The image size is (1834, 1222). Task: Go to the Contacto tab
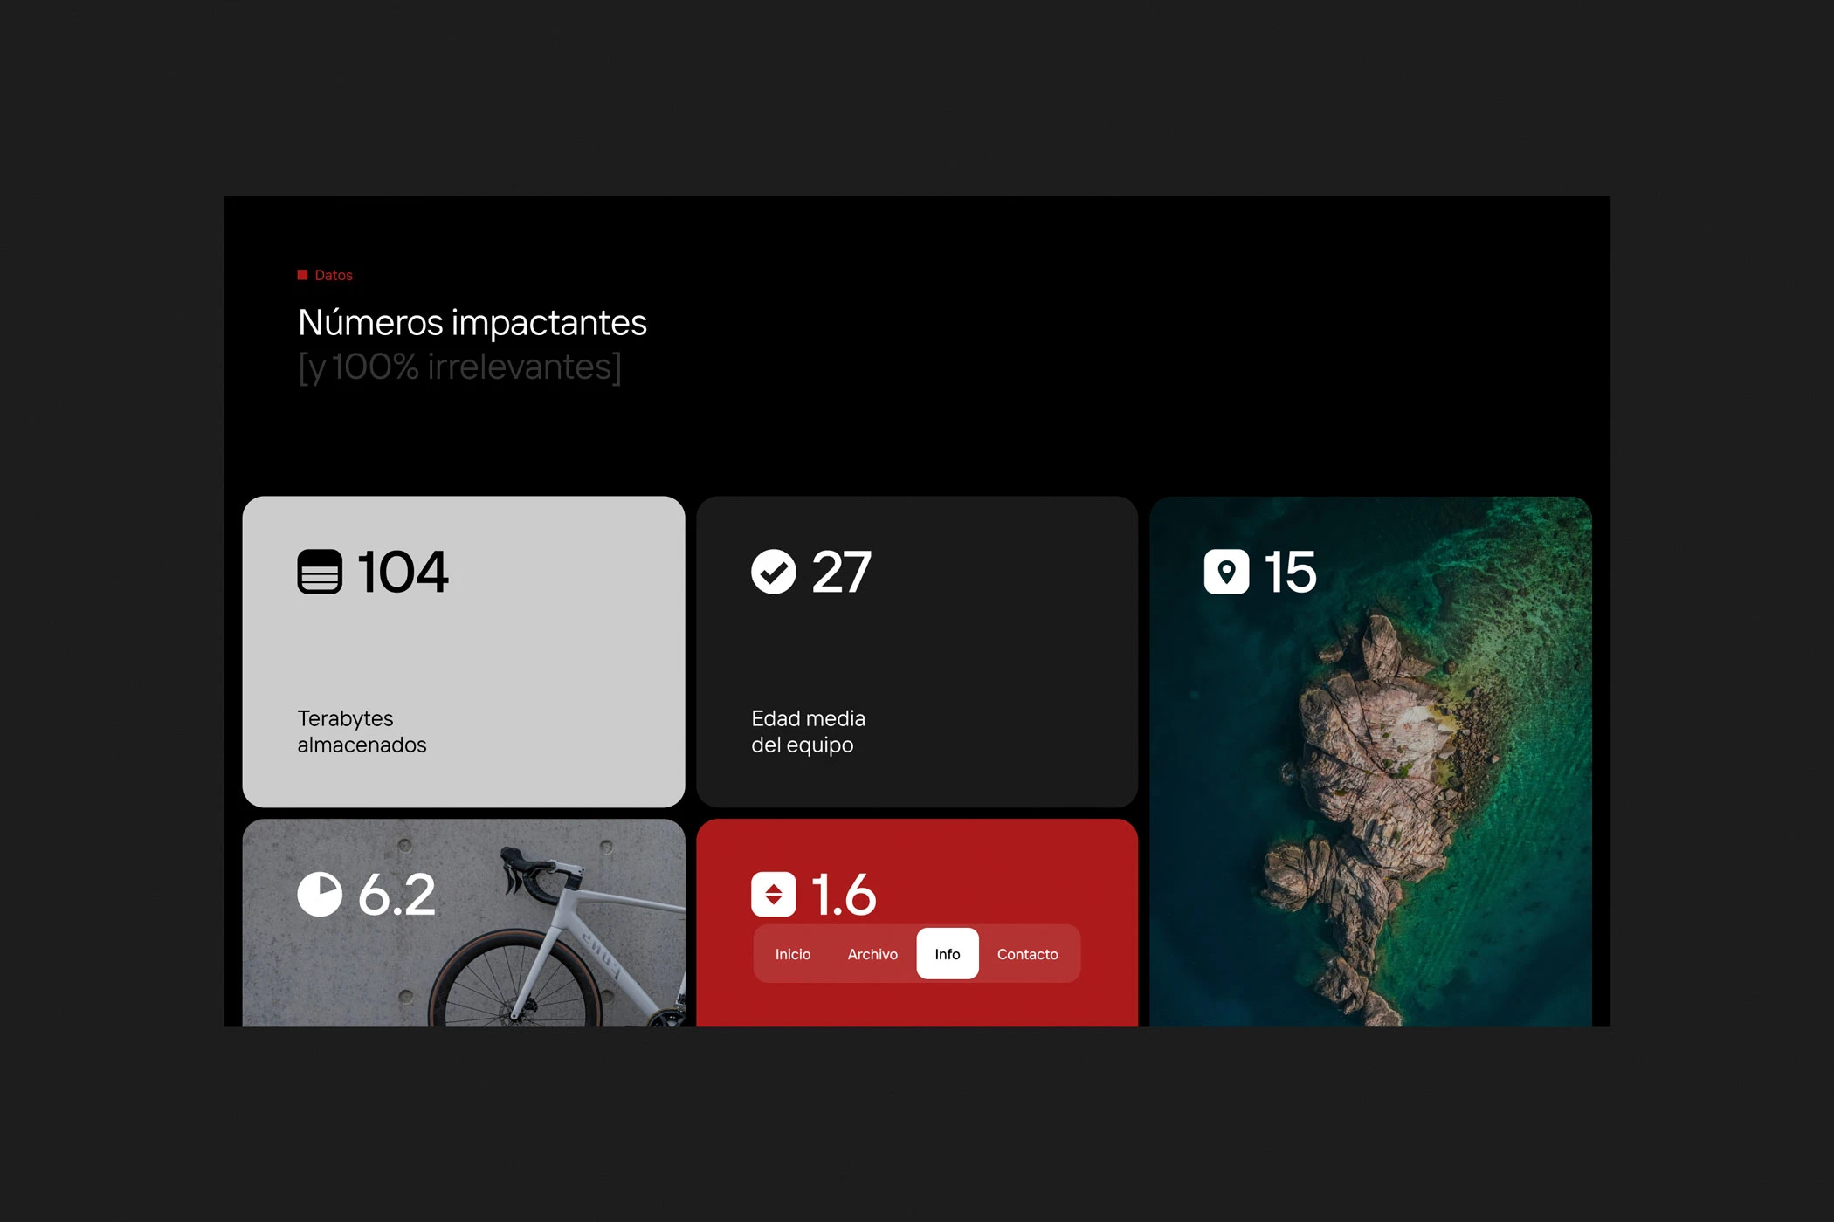tap(1027, 954)
